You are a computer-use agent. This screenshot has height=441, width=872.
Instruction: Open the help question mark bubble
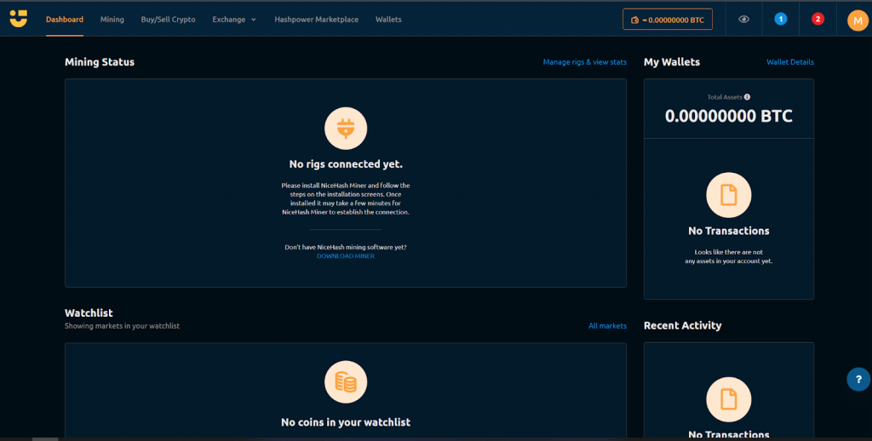[858, 379]
